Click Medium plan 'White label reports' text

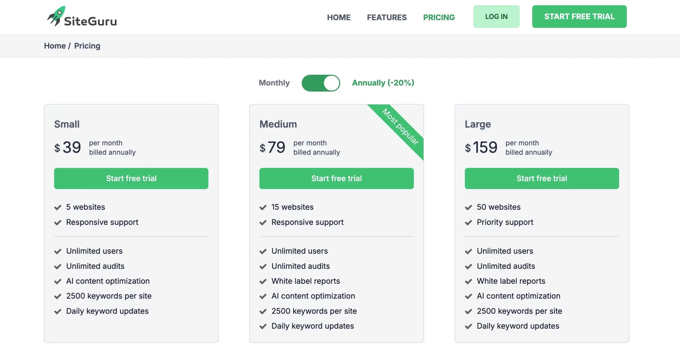coord(306,281)
